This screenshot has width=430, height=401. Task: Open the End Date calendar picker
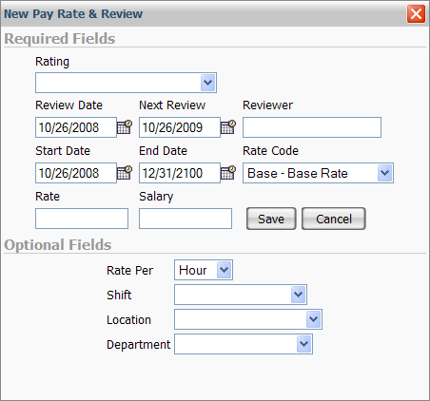click(x=228, y=173)
